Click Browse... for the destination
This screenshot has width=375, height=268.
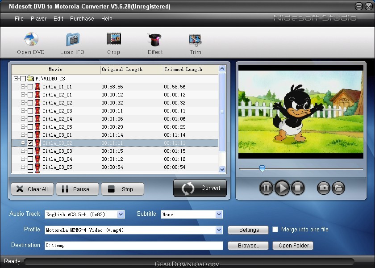[x=248, y=246]
